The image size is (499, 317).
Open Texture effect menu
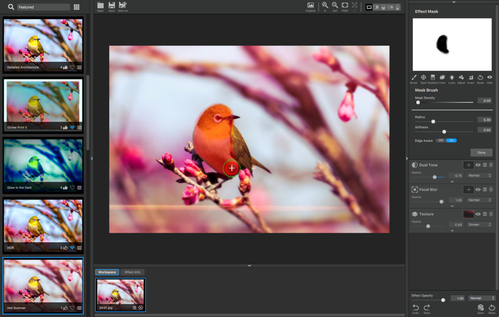click(485, 214)
